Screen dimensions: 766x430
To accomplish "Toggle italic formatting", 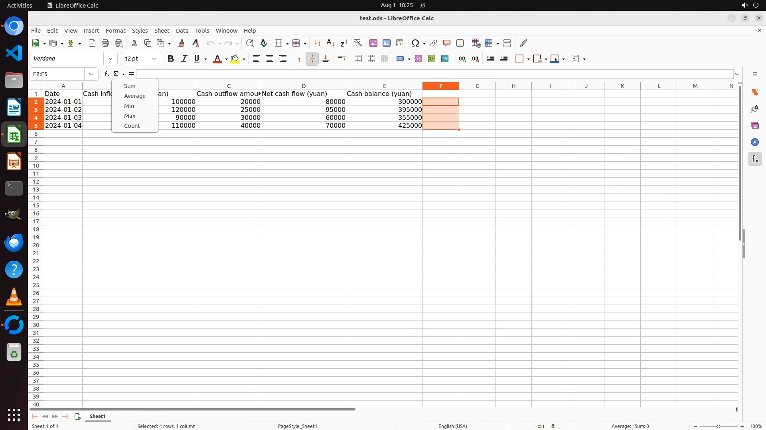I will pyautogui.click(x=184, y=59).
